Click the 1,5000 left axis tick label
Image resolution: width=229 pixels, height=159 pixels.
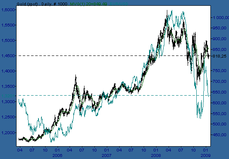[x=8, y=40]
